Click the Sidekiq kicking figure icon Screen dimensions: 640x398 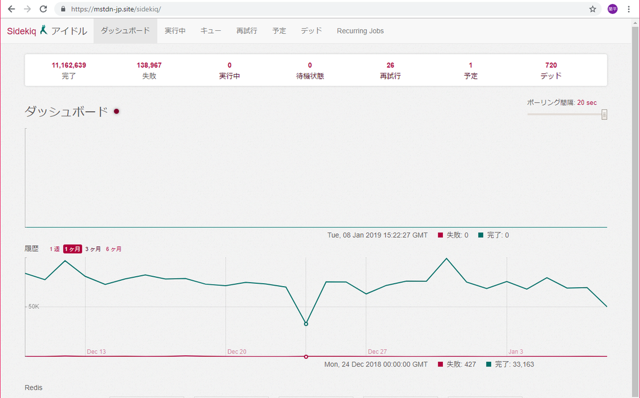pos(44,30)
